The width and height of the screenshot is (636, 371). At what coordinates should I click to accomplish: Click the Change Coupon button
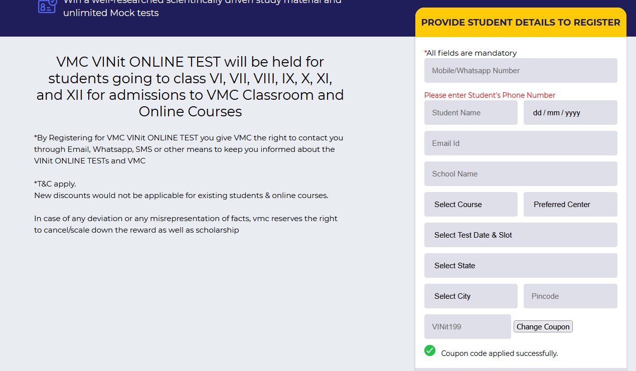543,327
